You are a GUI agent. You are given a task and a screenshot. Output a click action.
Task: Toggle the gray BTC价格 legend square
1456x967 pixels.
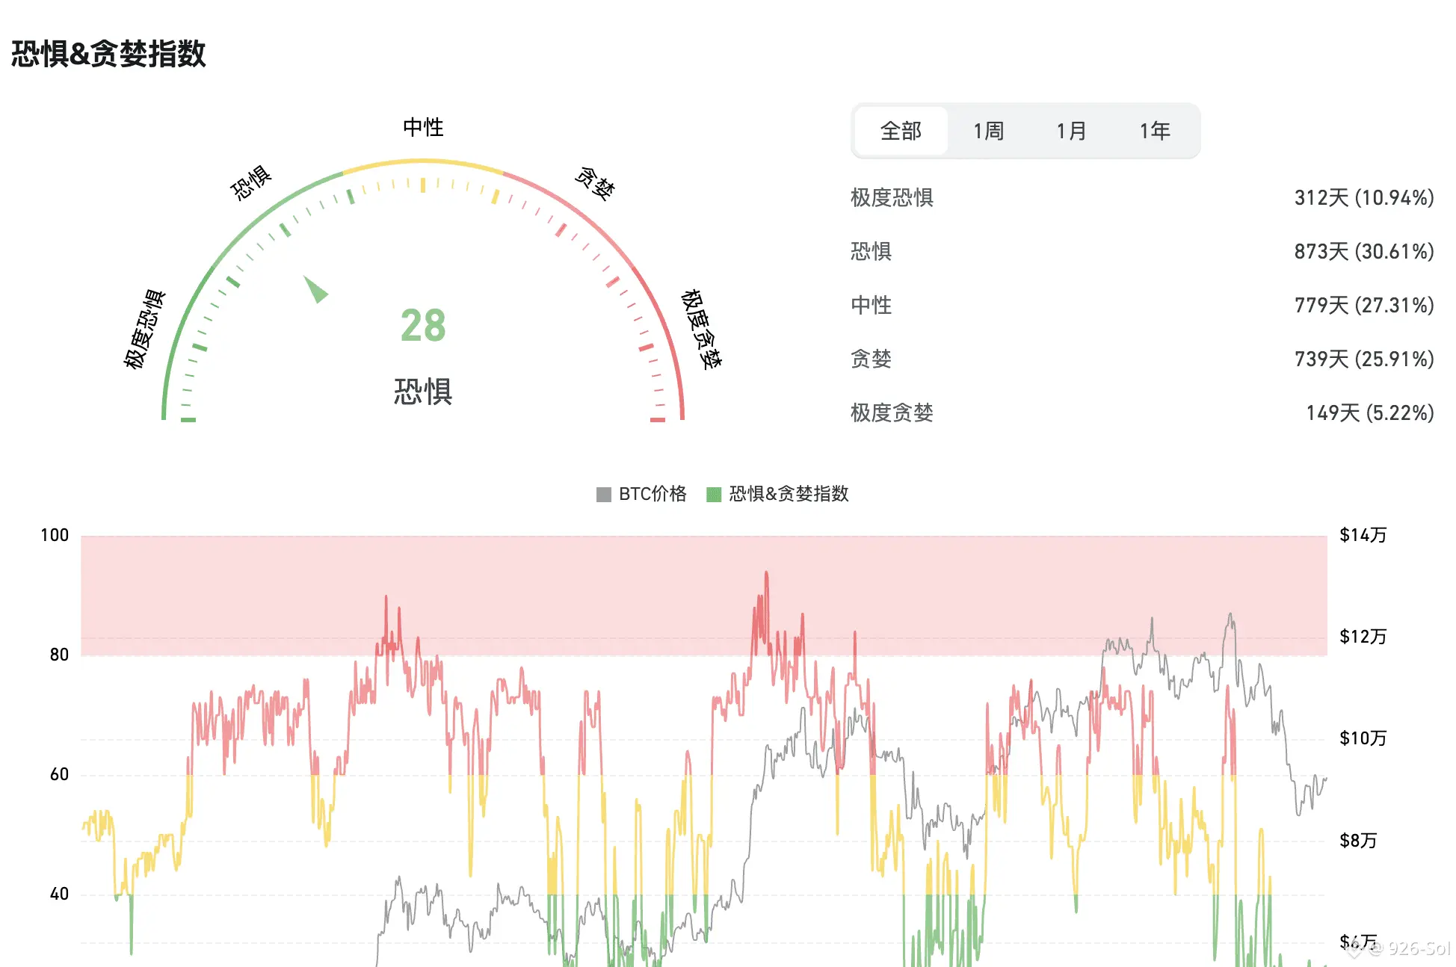(604, 494)
